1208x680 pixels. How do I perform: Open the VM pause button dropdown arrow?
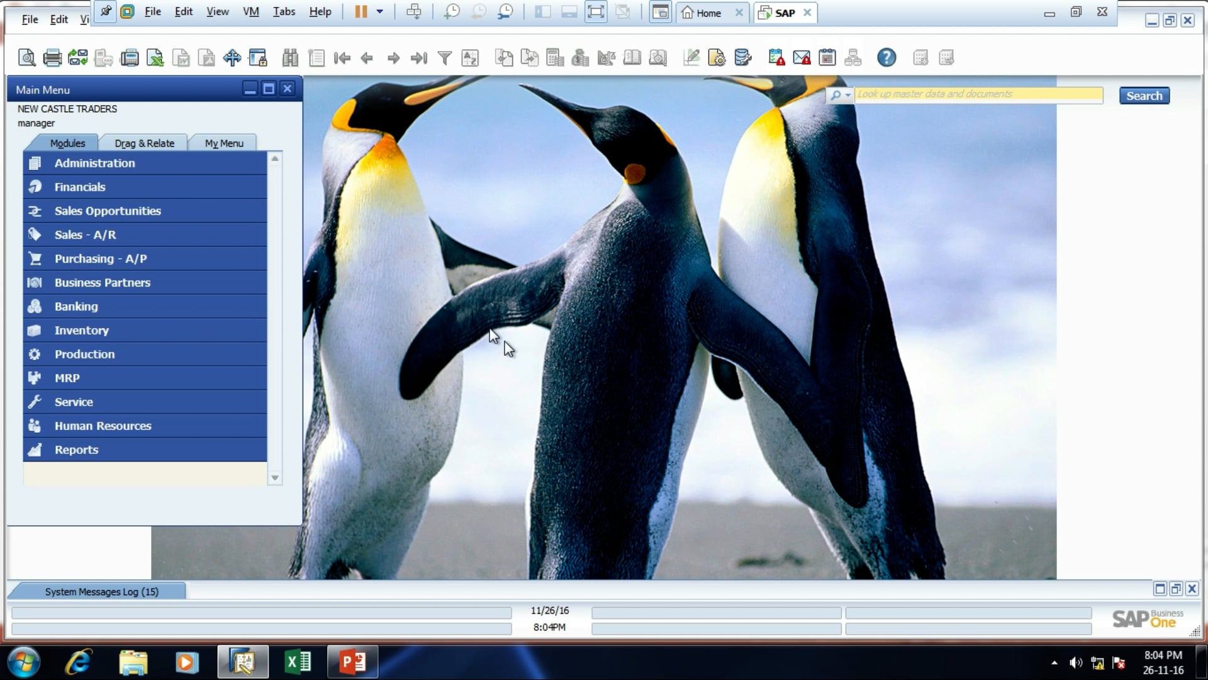(379, 12)
